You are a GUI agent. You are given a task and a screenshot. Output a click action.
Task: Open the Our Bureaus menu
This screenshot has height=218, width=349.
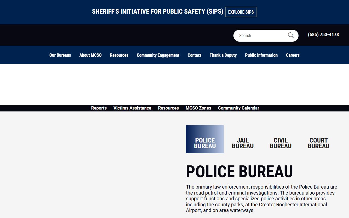[x=60, y=55]
